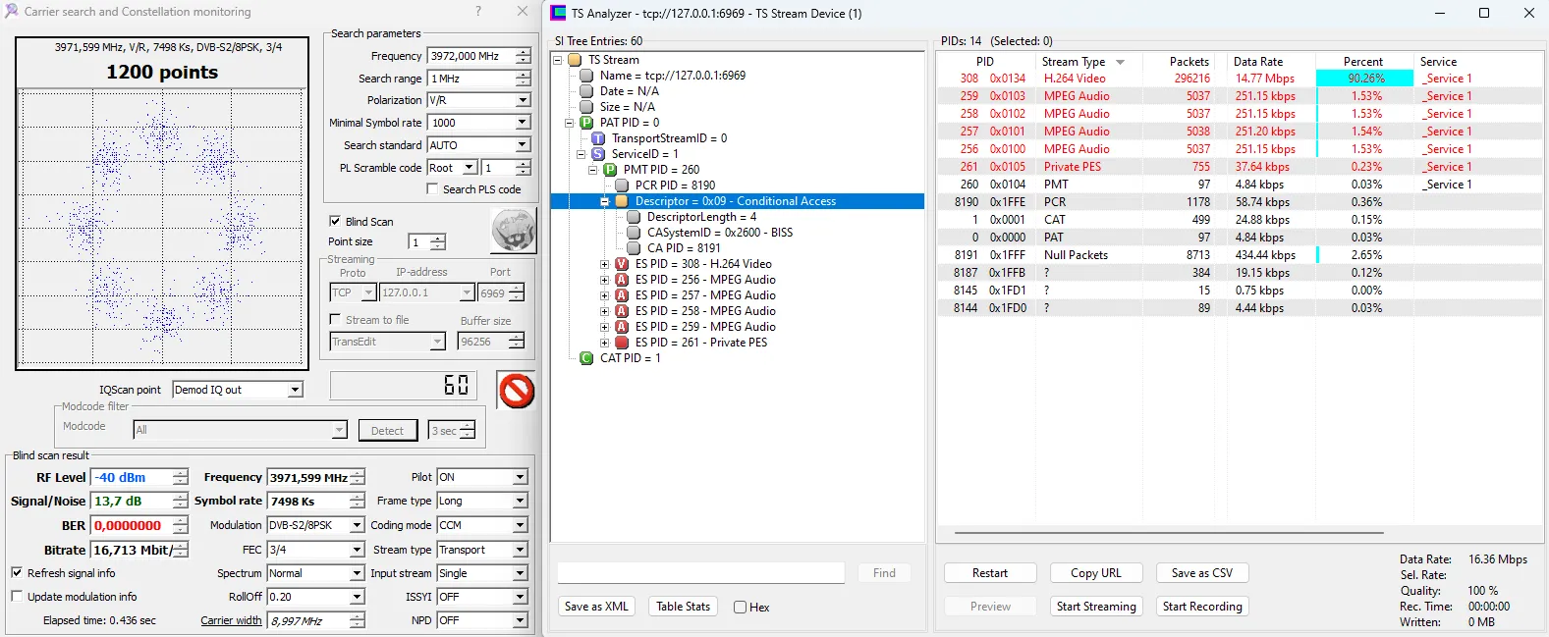Viewport: 1549px width, 637px height.
Task: Collapse the Conditional Access descriptor node
Action: (605, 201)
